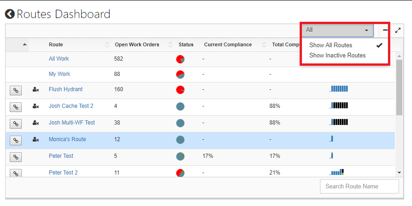Screen dimensions: 412x206
Task: Sort by the Route column header
Action: point(56,45)
